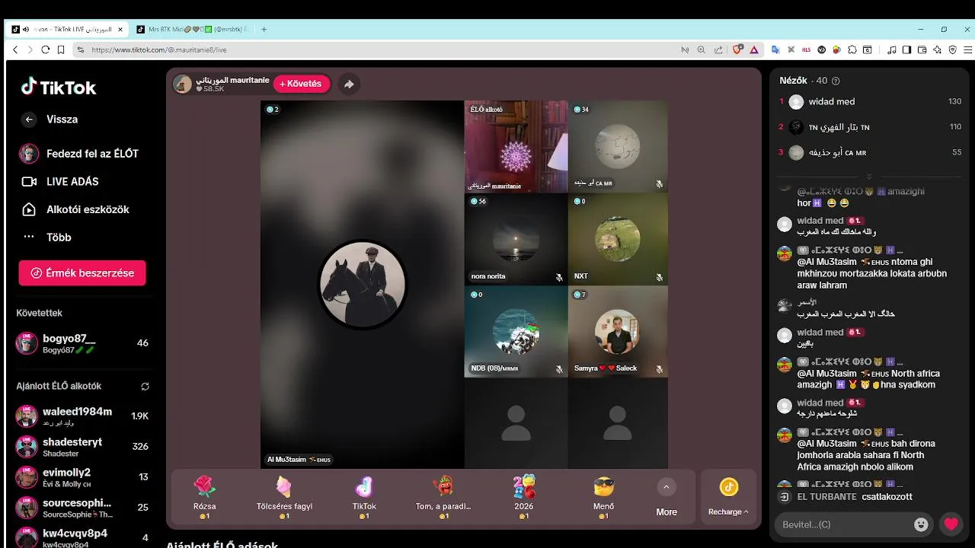975x548 pixels.
Task: Open browser zoom magnifier icon
Action: coord(702,49)
